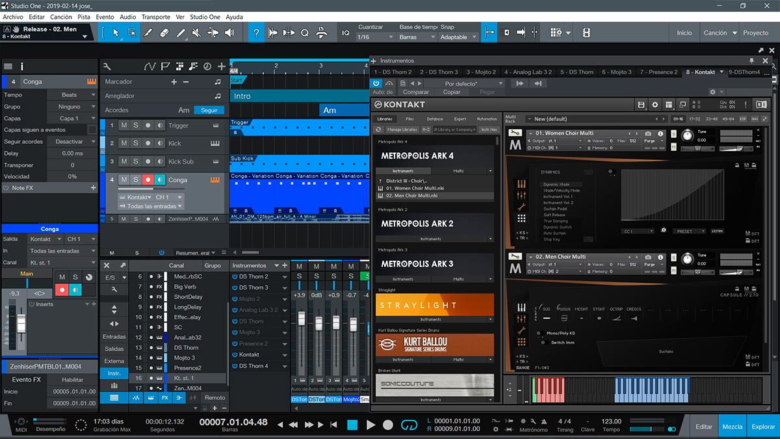Click Kontakt exclamation panic icon
The height and width of the screenshot is (439, 780).
coord(745,105)
